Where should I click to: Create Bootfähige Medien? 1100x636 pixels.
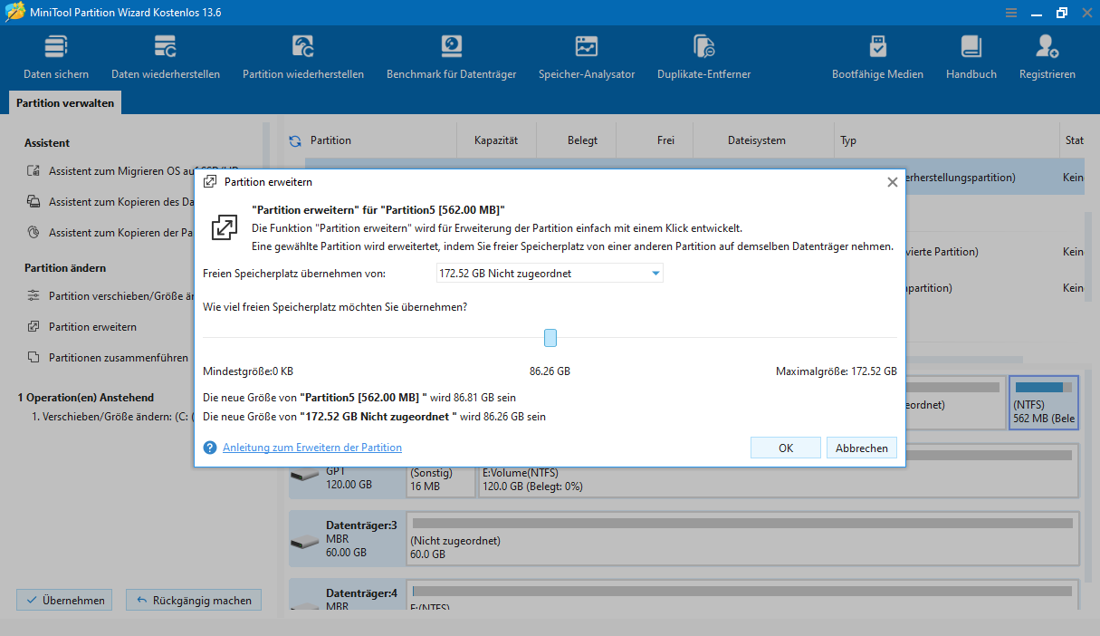(x=877, y=58)
